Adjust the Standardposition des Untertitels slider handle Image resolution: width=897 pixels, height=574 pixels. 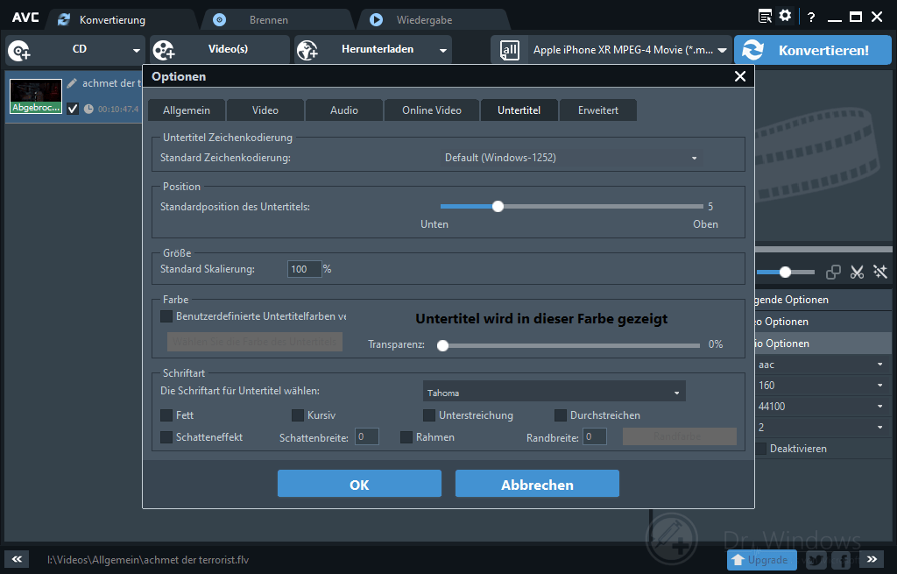point(498,207)
